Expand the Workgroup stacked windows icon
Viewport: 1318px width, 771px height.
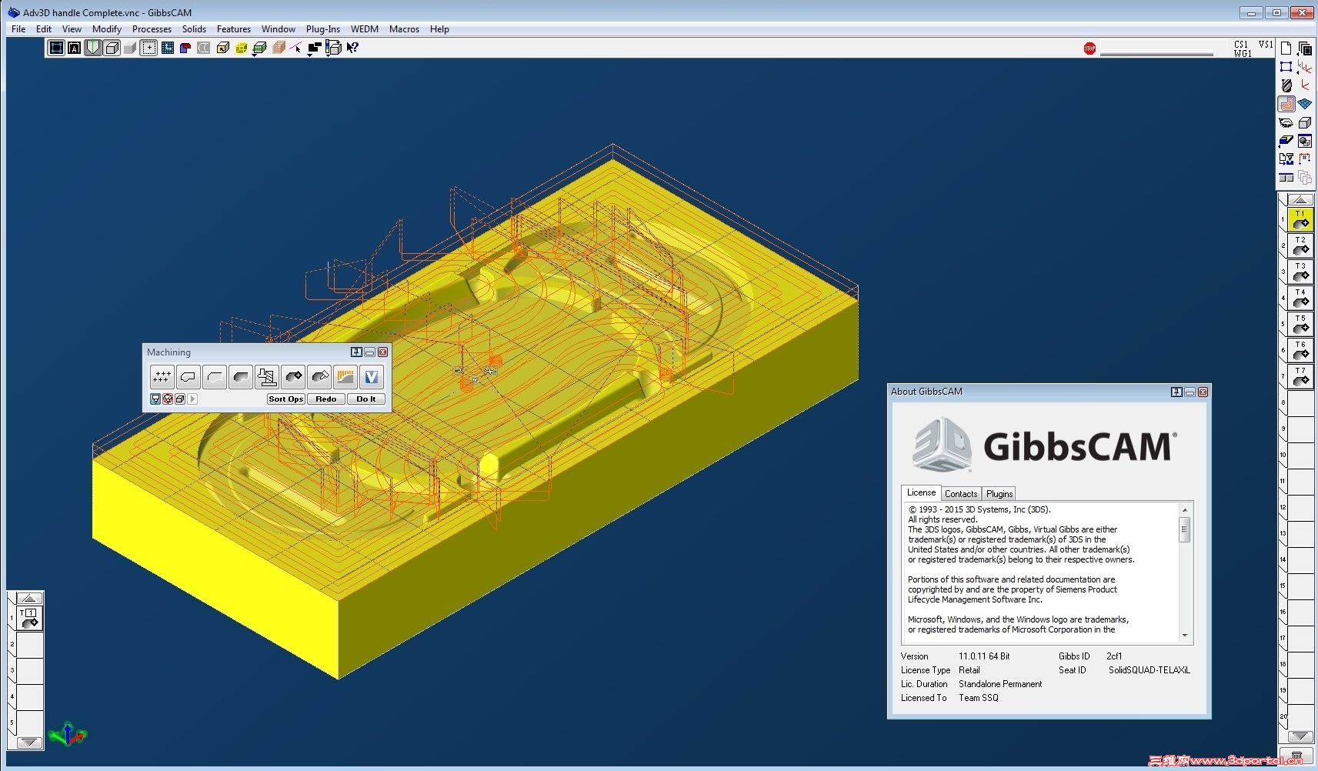[1306, 49]
